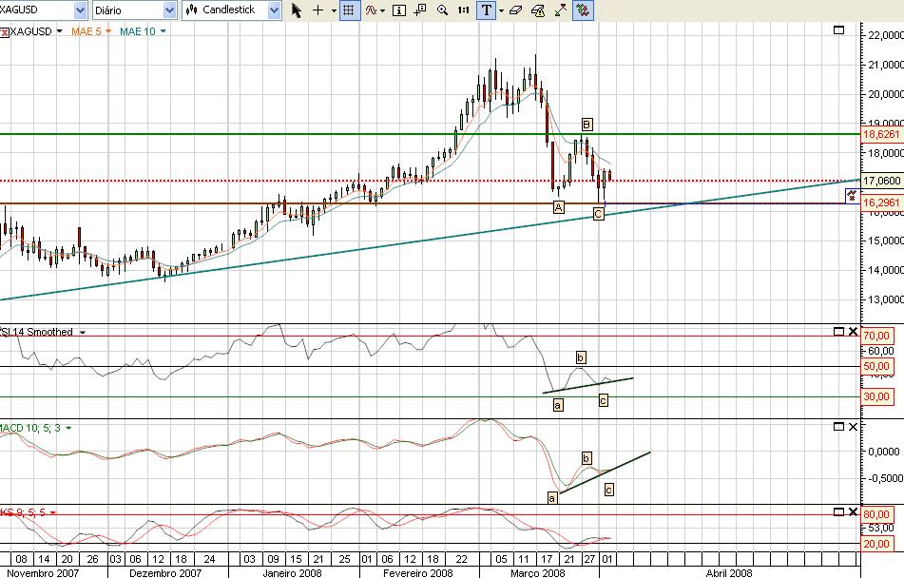Viewport: 904px width, 578px height.
Task: Select the teal rising trendline on price chart
Action: pyautogui.click(x=430, y=240)
